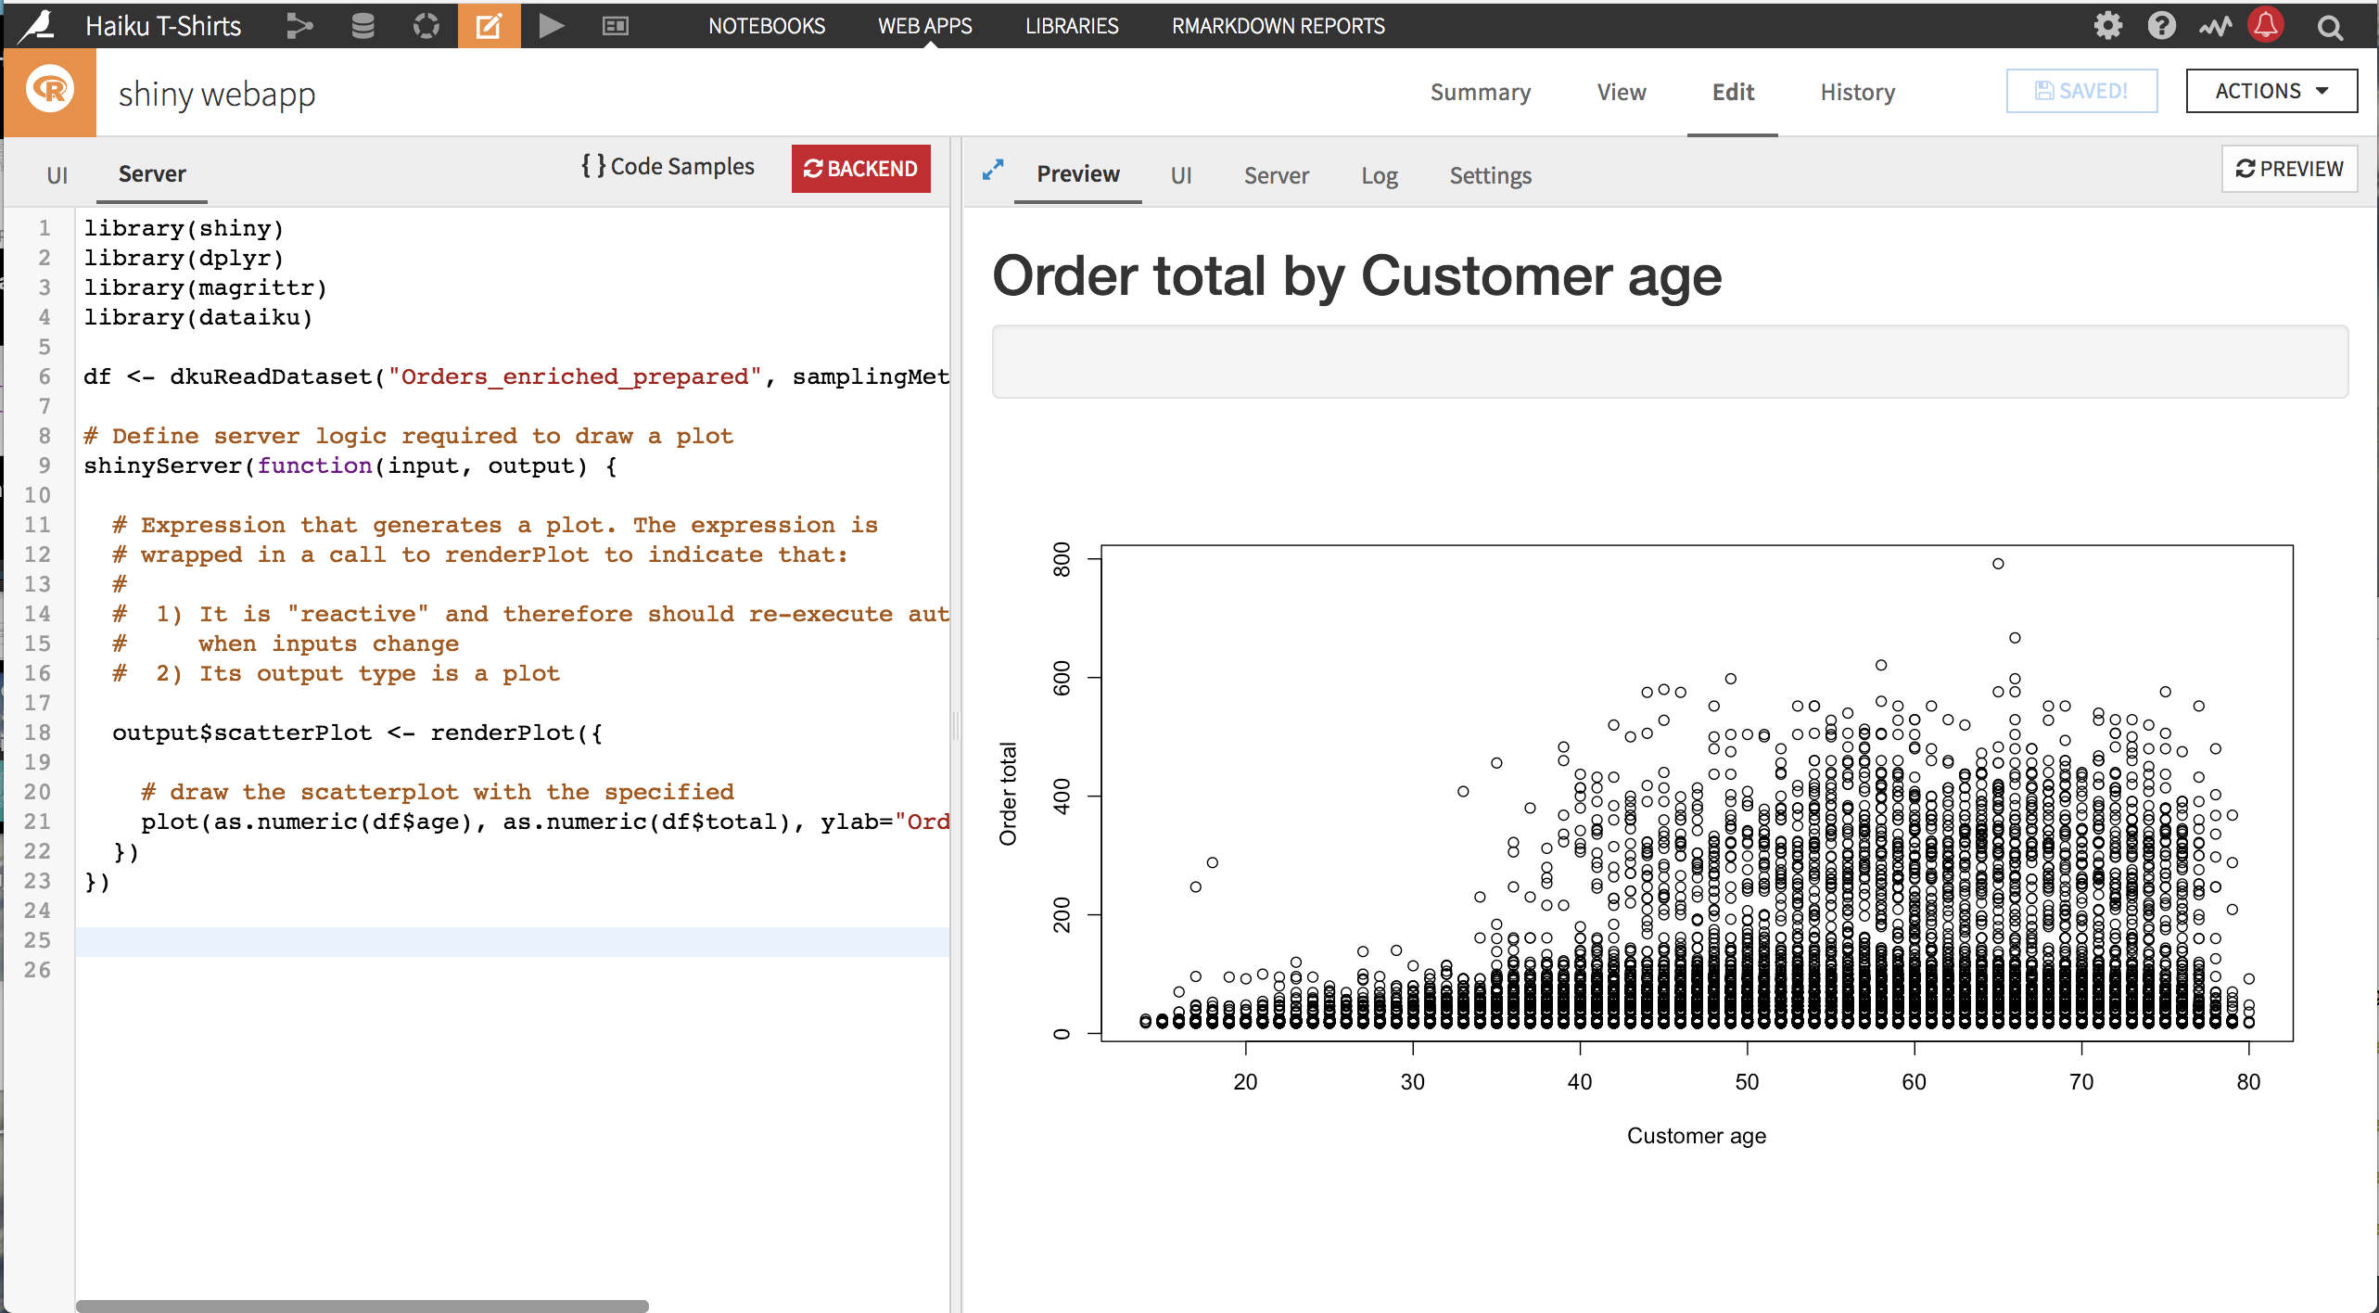
Task: Click the red BACKEND restart button
Action: [x=860, y=169]
